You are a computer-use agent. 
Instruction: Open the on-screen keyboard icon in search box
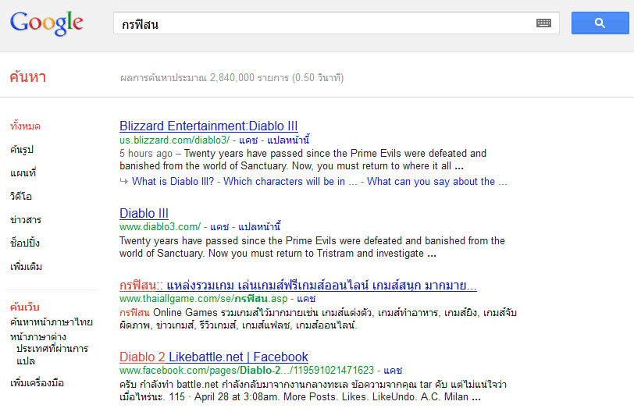543,23
